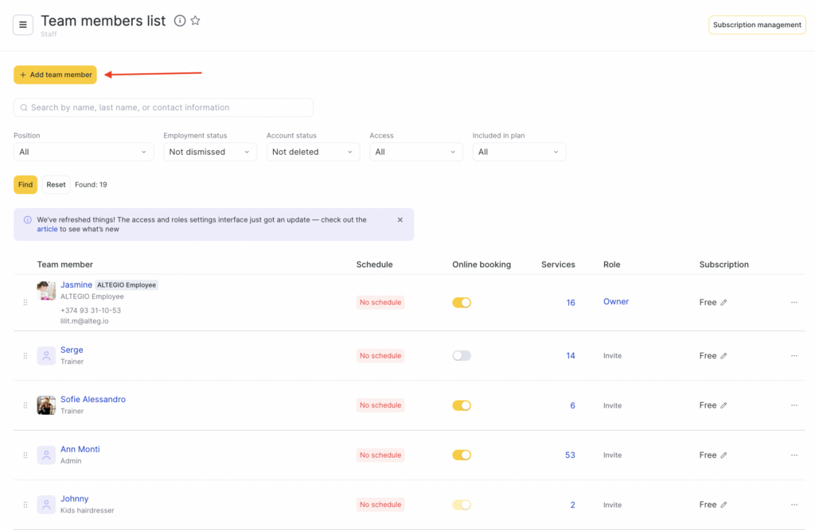Open Subscription management
Viewport: 815px width, 530px height.
coord(757,25)
